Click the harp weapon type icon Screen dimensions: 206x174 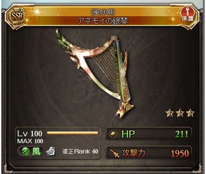coord(51,151)
